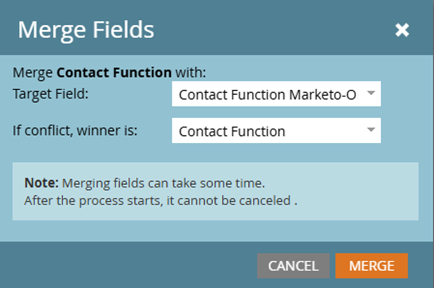Click the 'Contact Function' winner value
The width and height of the screenshot is (434, 288).
click(232, 131)
